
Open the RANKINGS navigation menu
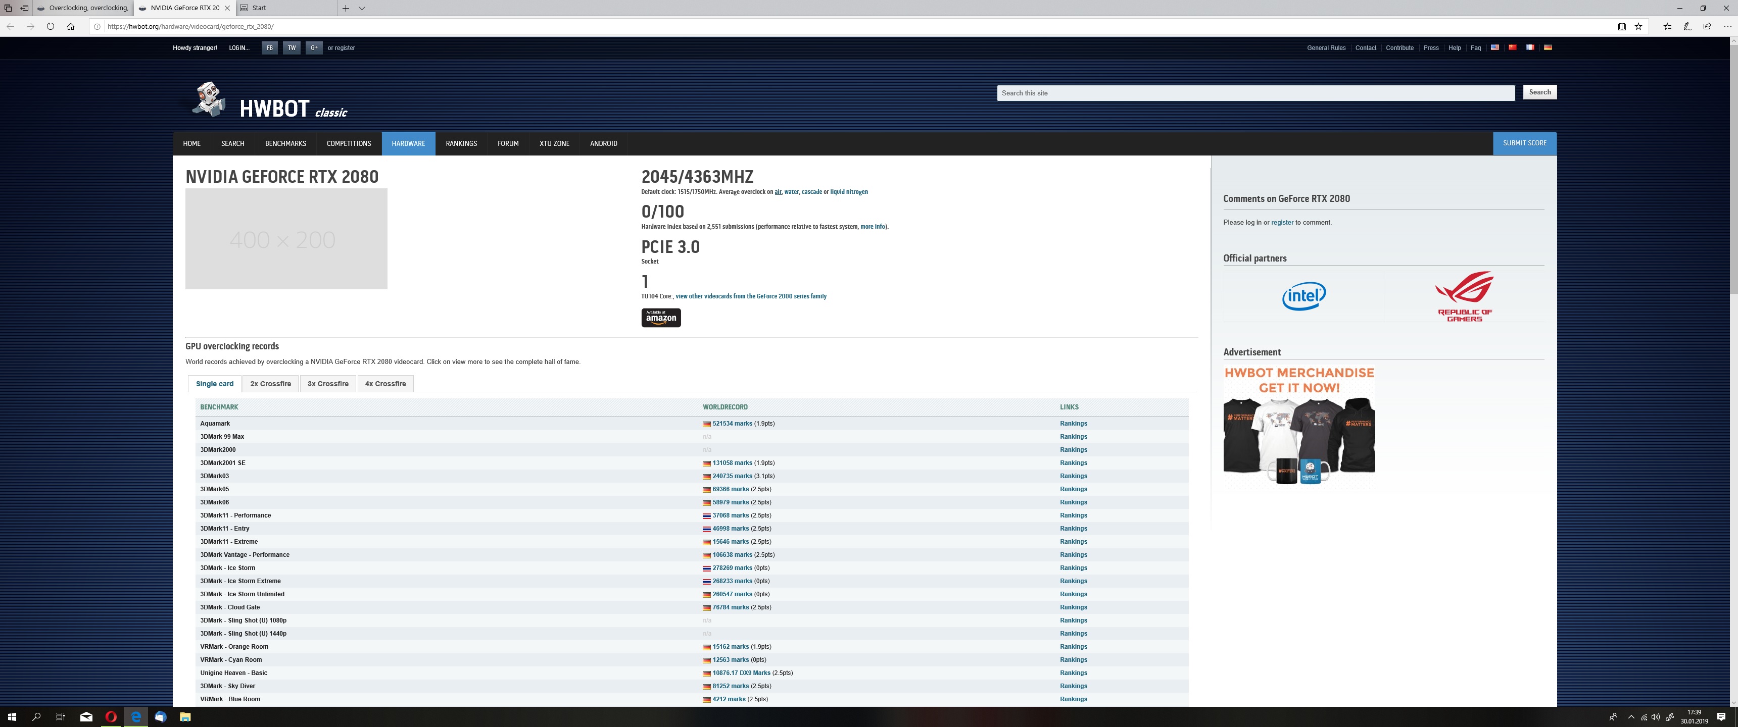(461, 144)
